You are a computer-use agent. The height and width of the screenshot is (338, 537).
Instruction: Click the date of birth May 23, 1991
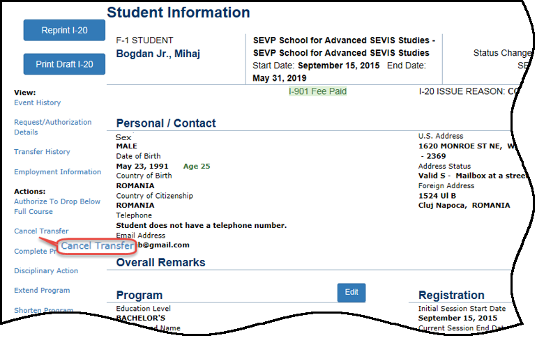[x=142, y=167]
